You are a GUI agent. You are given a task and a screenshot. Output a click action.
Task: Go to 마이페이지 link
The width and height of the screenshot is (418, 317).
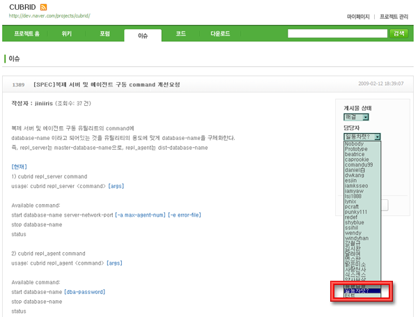coord(358,17)
